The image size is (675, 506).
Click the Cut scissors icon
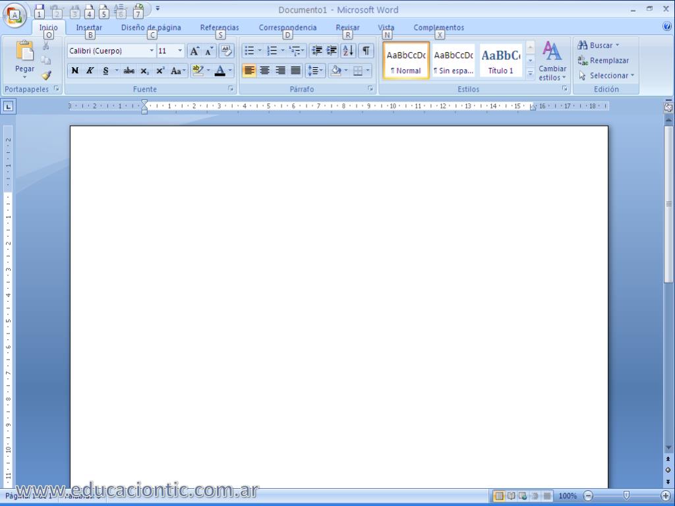[x=46, y=46]
